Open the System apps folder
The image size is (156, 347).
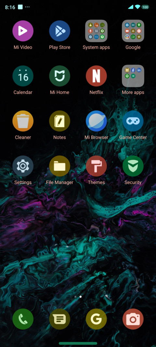96,31
